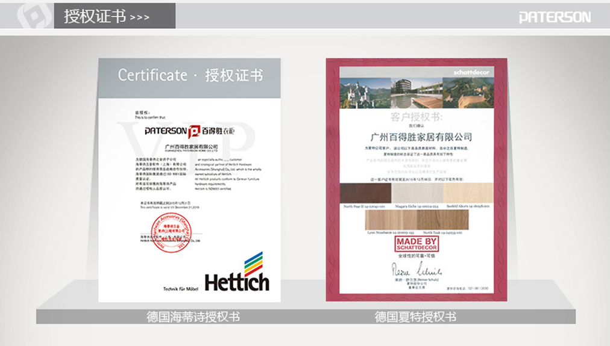Open the Schattdecor red-framed certificate
The height and width of the screenshot is (346, 610).
click(x=417, y=180)
